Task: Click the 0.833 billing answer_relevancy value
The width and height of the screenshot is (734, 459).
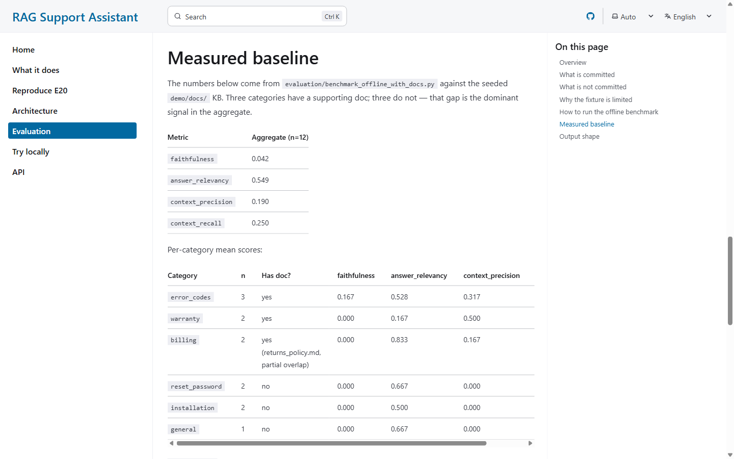Action: (399, 340)
